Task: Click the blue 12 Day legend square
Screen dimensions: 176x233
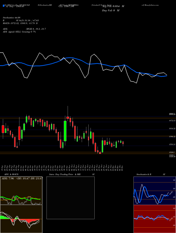Action: point(4,6)
